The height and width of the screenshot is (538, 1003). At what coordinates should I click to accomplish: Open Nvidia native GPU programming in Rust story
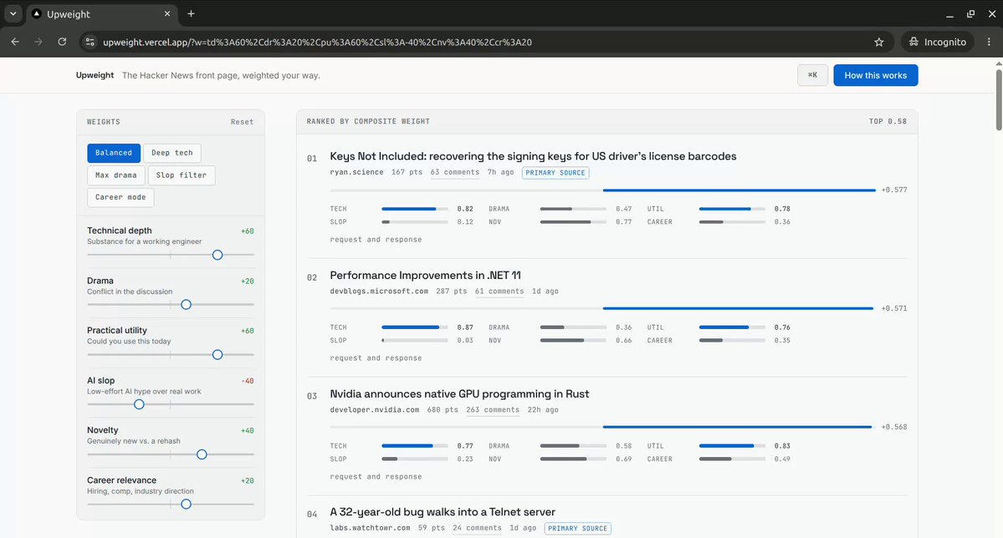click(459, 394)
